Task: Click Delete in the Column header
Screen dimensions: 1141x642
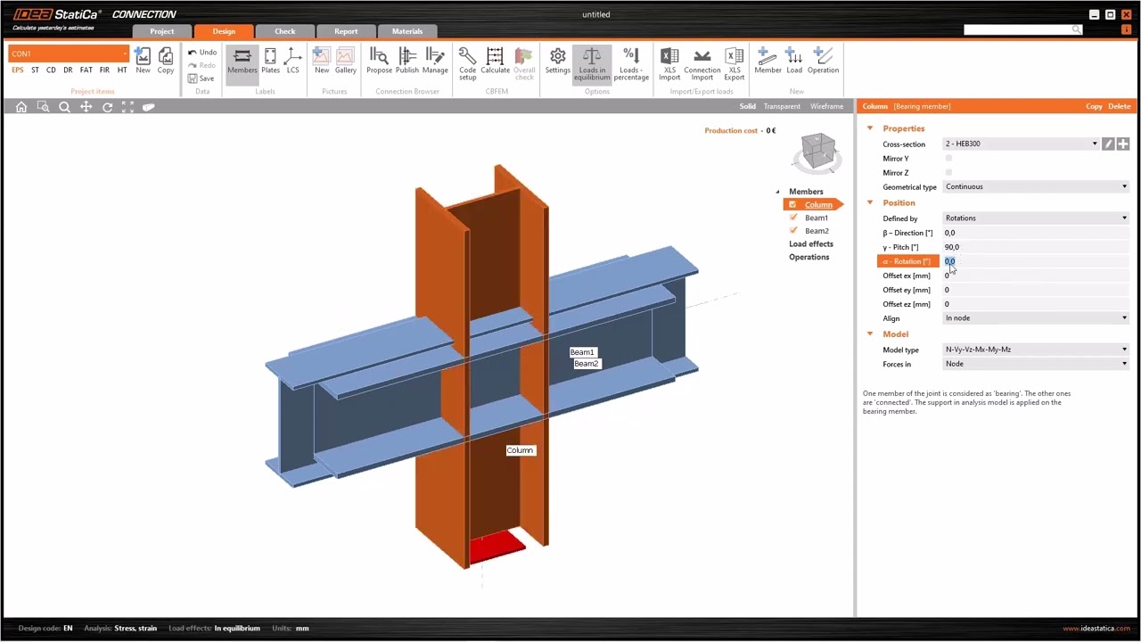Action: (1120, 106)
